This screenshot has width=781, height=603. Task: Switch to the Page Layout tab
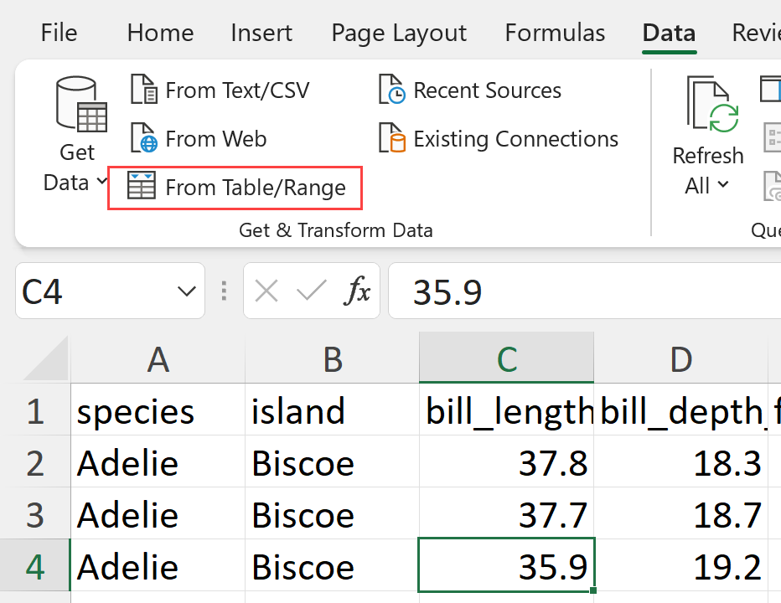[399, 33]
